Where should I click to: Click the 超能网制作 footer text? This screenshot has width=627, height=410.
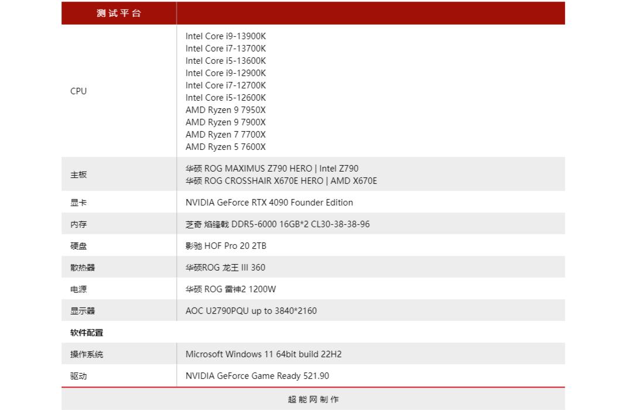(313, 399)
